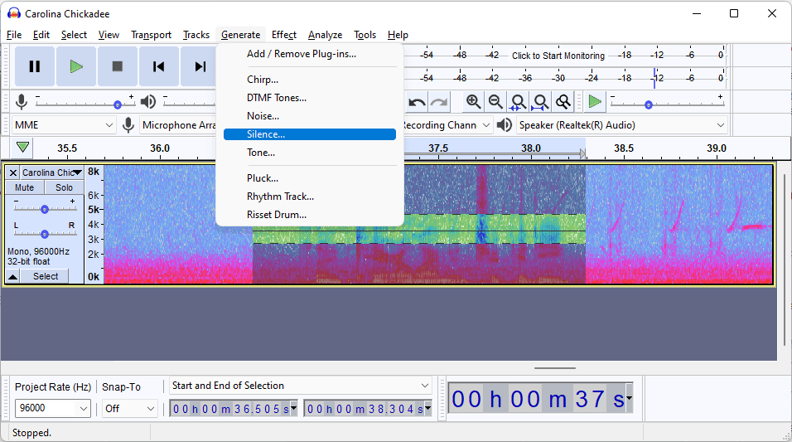Solo the Carolina Chickadee track

(64, 187)
